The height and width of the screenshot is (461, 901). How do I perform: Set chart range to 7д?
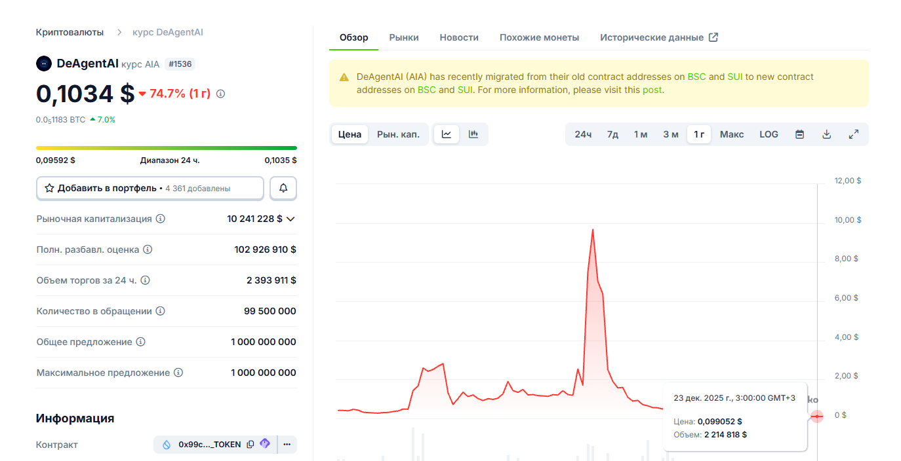(x=612, y=134)
